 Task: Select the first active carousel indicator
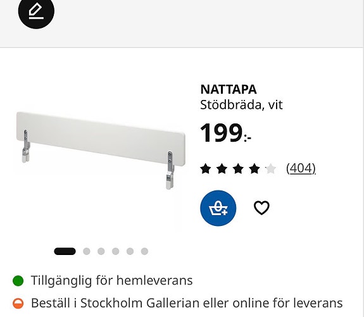(65, 251)
